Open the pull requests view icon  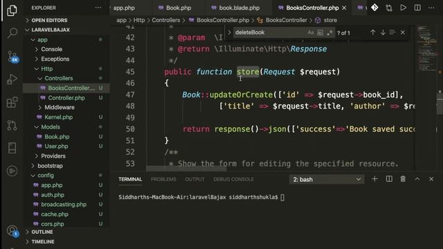[12, 125]
